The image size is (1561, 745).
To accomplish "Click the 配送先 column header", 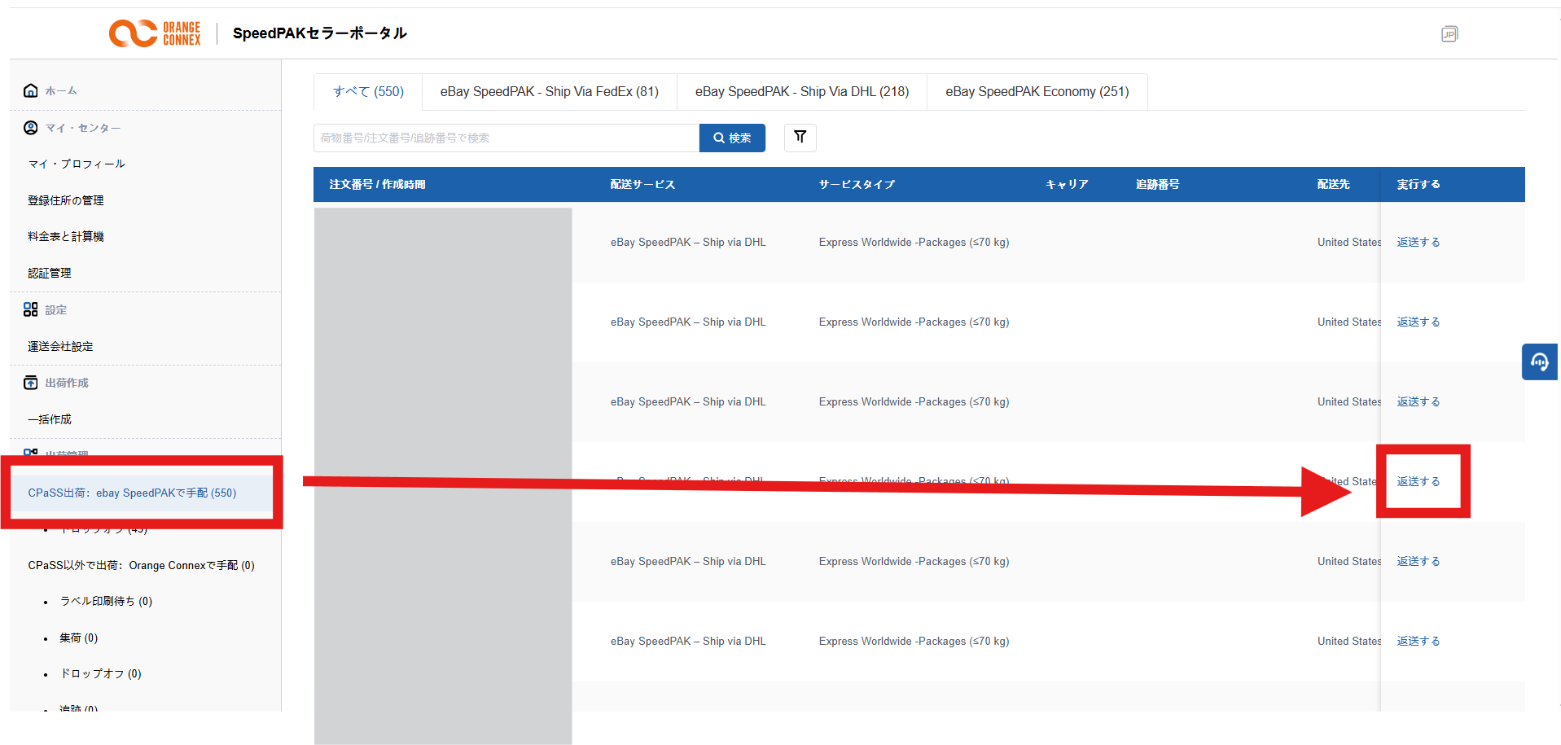I will 1333,184.
